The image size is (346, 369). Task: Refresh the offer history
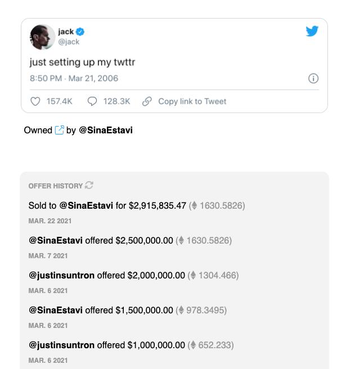click(x=89, y=186)
